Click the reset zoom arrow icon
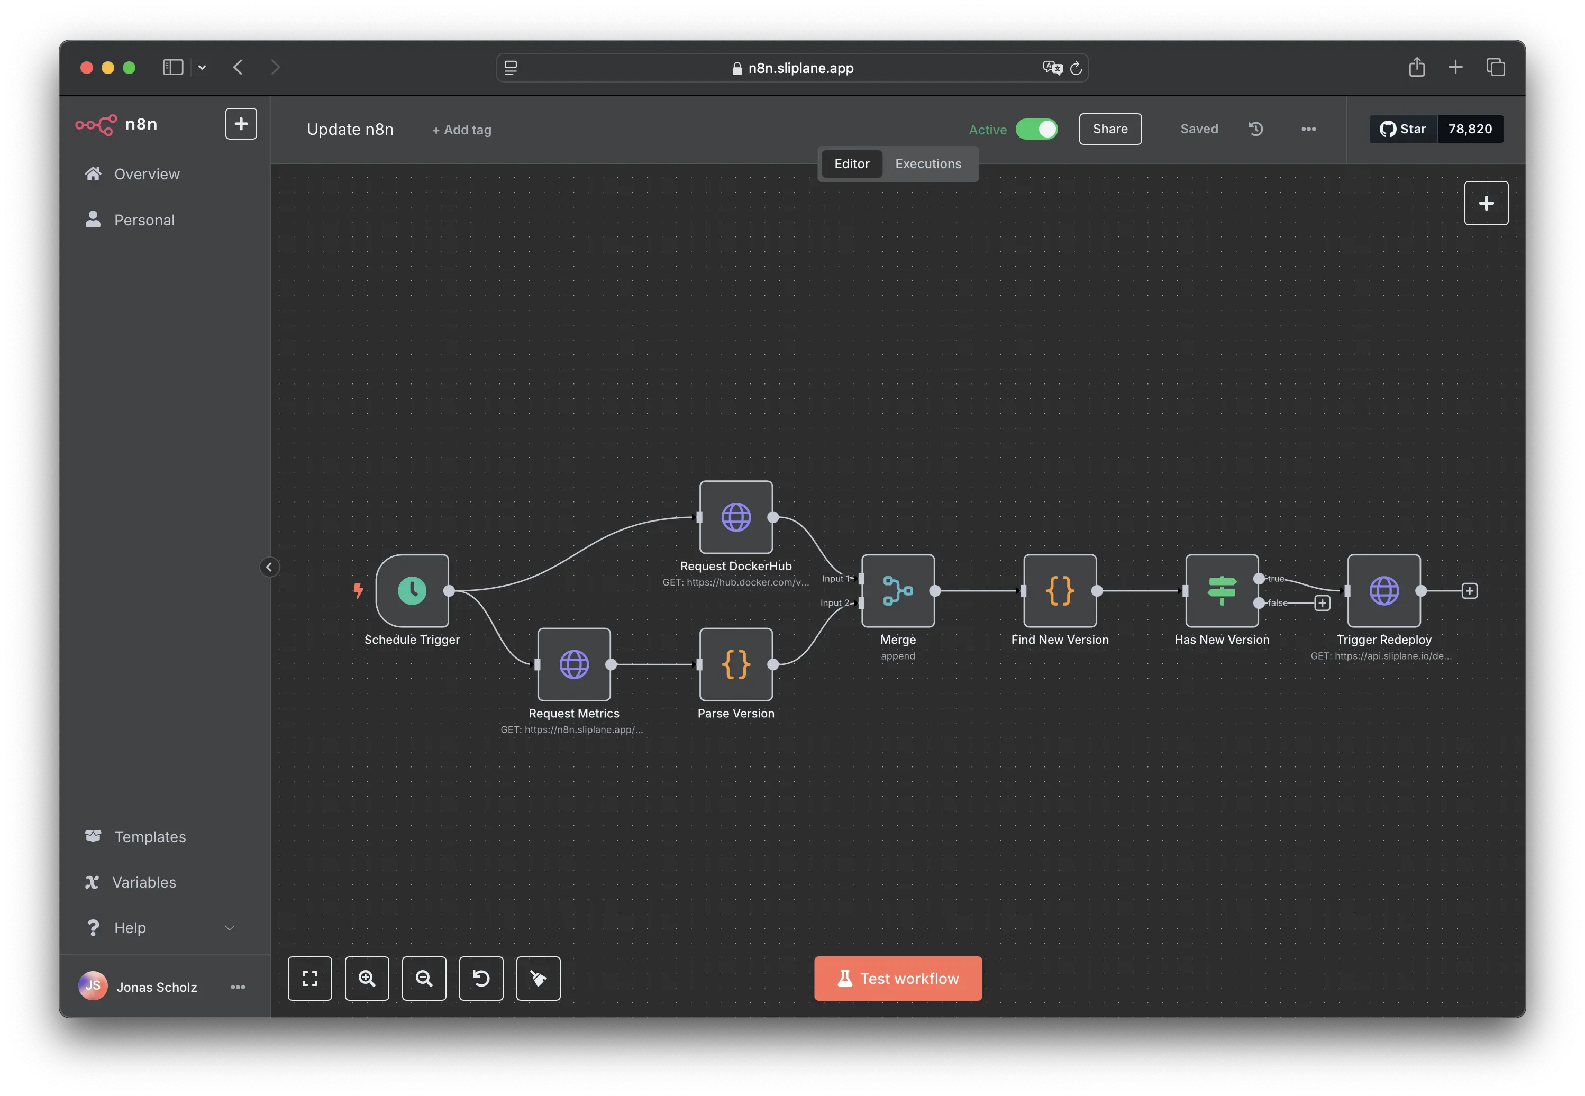 point(481,978)
